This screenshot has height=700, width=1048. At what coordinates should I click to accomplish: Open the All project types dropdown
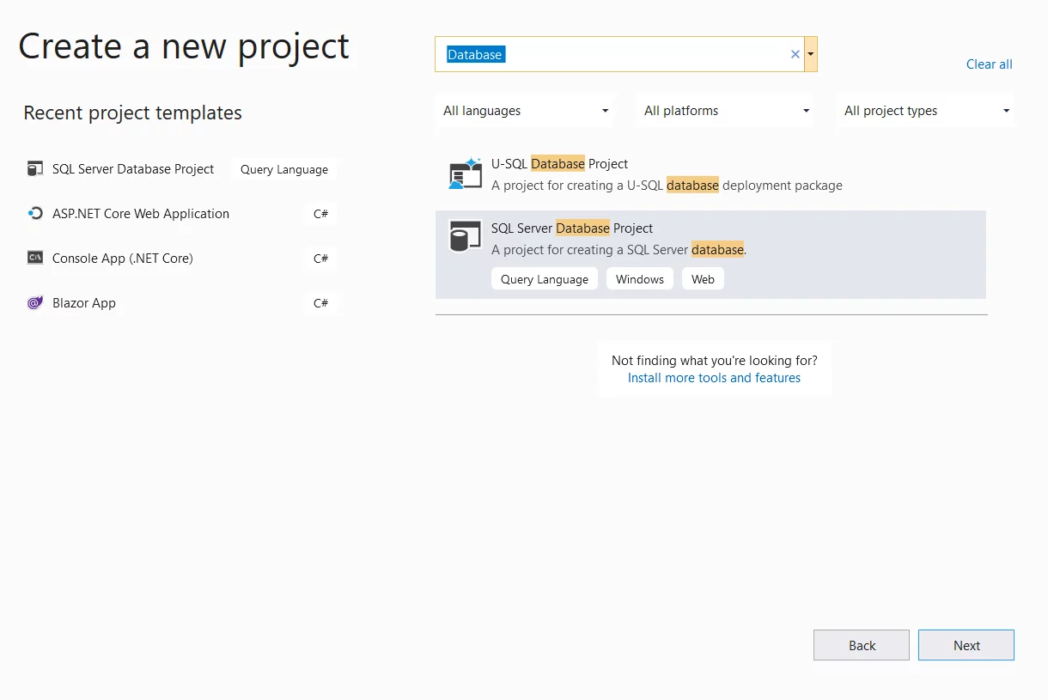926,111
